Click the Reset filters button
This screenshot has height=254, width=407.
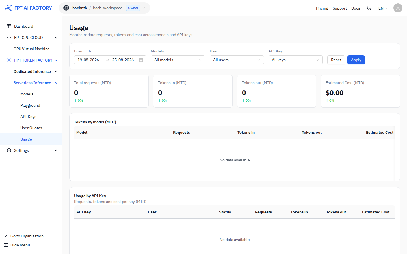(336, 60)
